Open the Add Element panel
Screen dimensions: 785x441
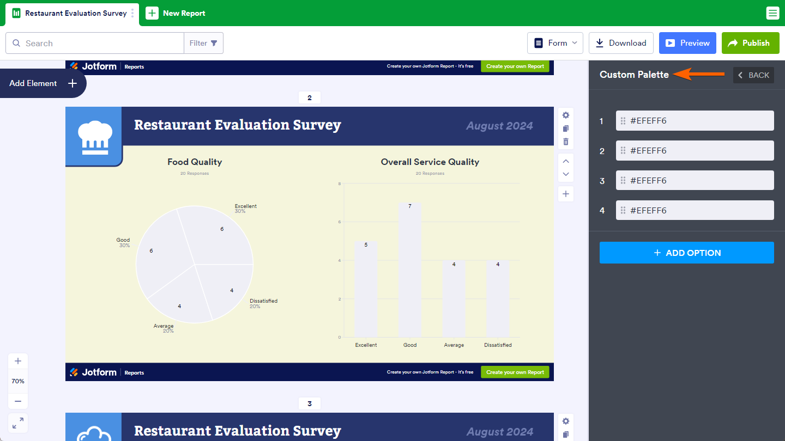[43, 83]
